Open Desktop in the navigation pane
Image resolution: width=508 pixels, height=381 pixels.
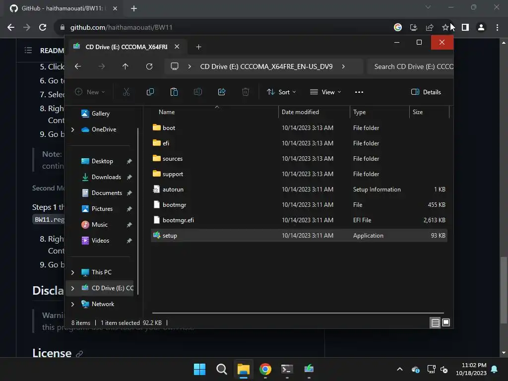pos(102,161)
